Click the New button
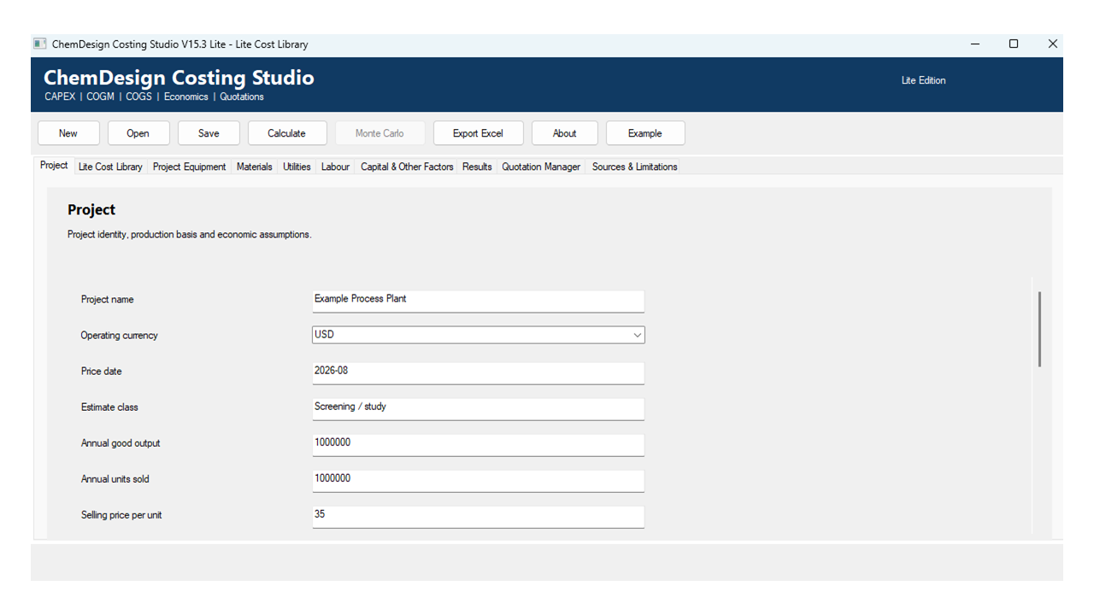The image size is (1094, 615). coord(68,133)
